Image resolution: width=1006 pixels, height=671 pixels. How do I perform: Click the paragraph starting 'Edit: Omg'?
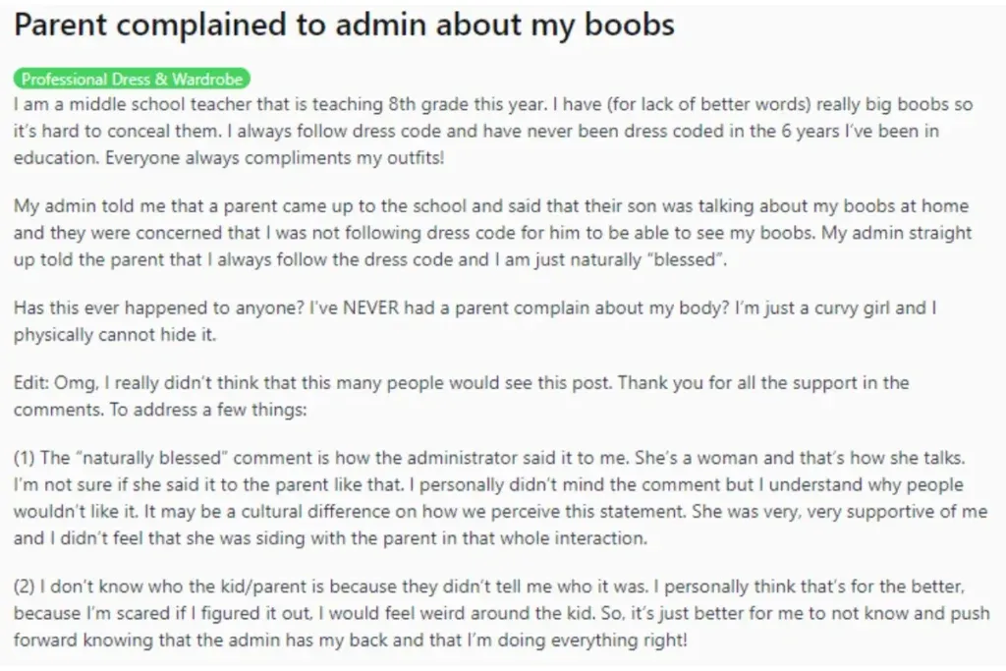click(x=462, y=396)
